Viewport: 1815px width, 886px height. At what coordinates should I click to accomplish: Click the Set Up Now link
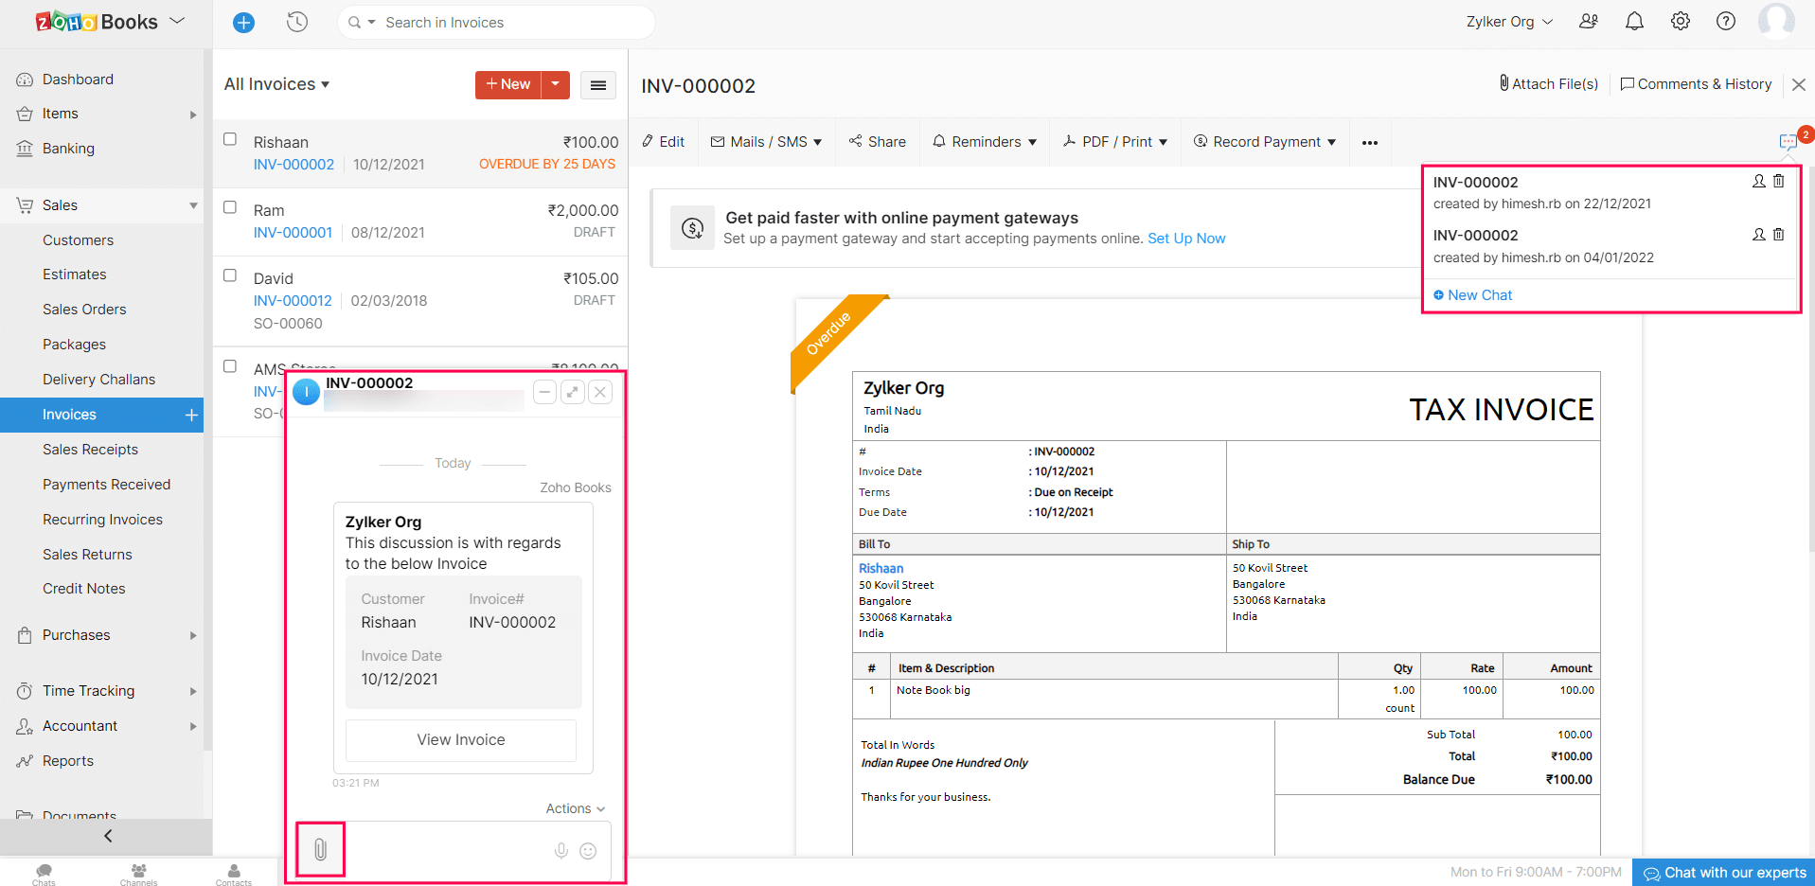click(1186, 239)
